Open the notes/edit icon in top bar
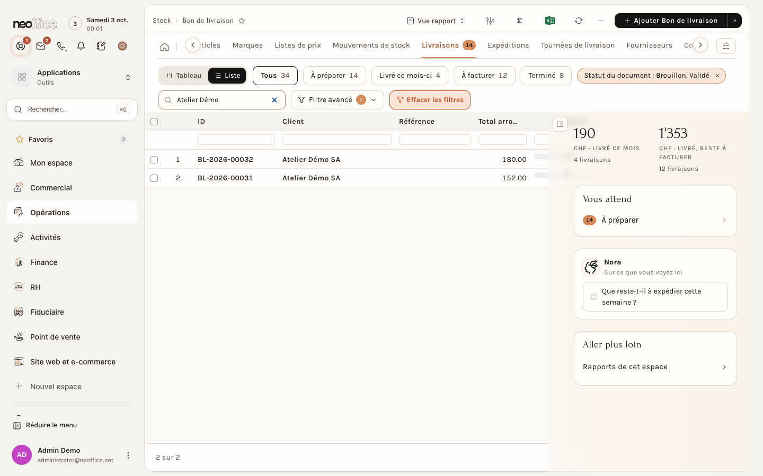The height and width of the screenshot is (476, 763). (x=101, y=46)
